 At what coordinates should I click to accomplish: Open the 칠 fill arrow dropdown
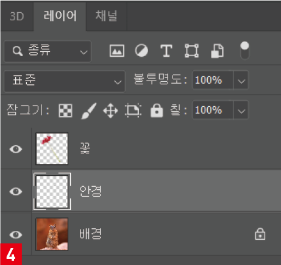[241, 110]
